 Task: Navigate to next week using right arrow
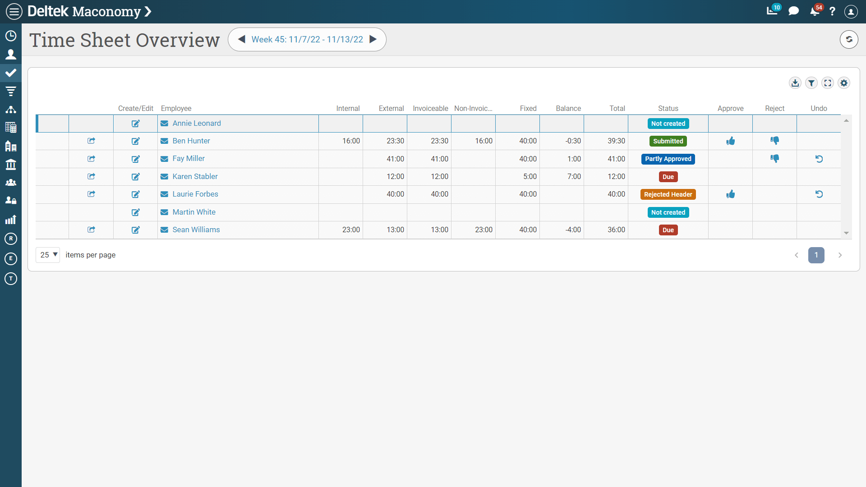373,39
